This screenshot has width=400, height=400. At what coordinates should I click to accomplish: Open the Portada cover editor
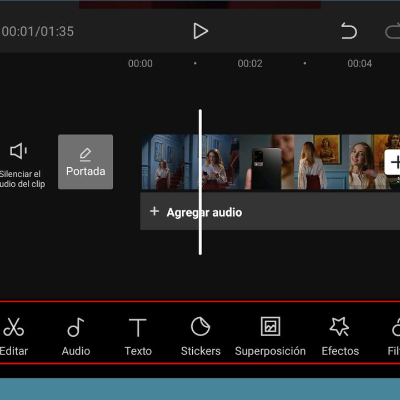click(86, 162)
